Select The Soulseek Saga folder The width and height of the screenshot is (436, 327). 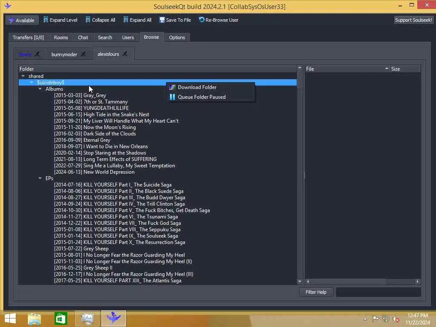(x=116, y=236)
